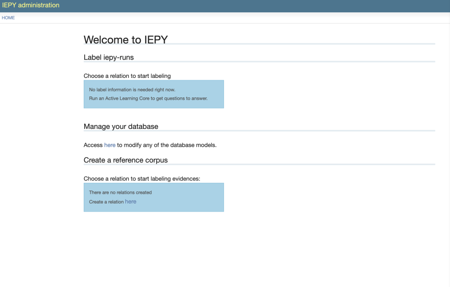Image resolution: width=450 pixels, height=287 pixels.
Task: Open the IEPY administration header title
Action: pyautogui.click(x=31, y=5)
